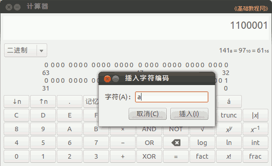Minimize the 插入字符编码 dialog
Image resolution: width=272 pixels, height=166 pixels.
115,79
